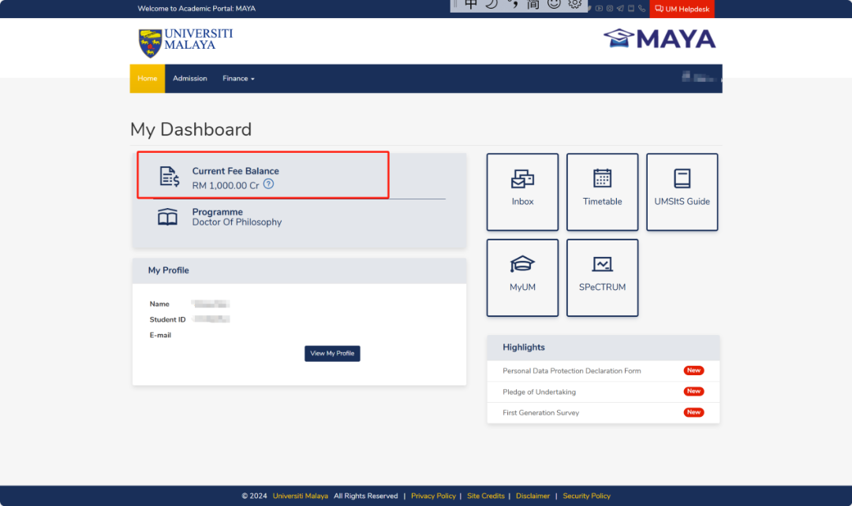Click the simplified Chinese character icon
The width and height of the screenshot is (852, 506).
pos(533,5)
